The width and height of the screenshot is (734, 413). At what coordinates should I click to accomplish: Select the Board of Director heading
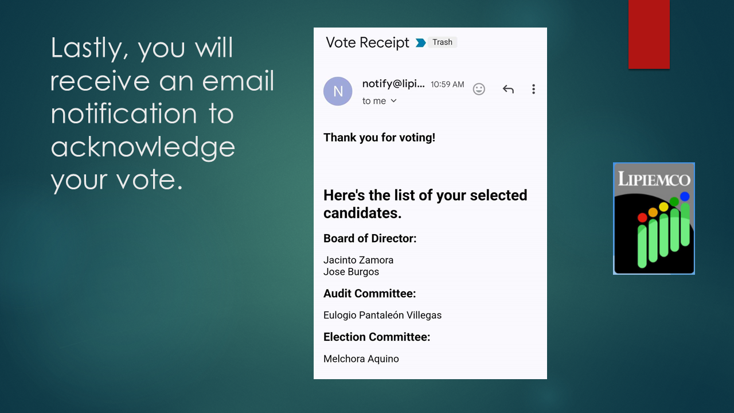pos(370,239)
